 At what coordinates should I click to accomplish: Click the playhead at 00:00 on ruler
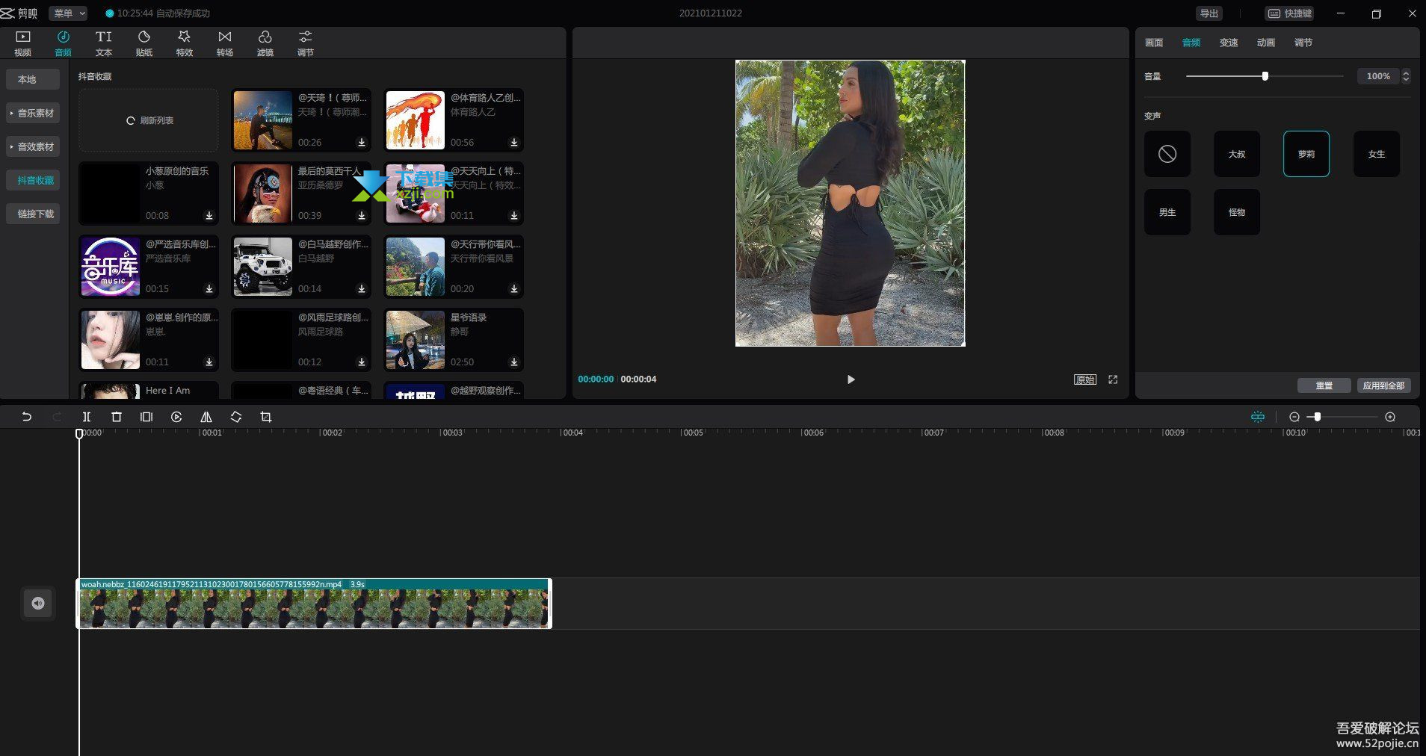pos(79,433)
